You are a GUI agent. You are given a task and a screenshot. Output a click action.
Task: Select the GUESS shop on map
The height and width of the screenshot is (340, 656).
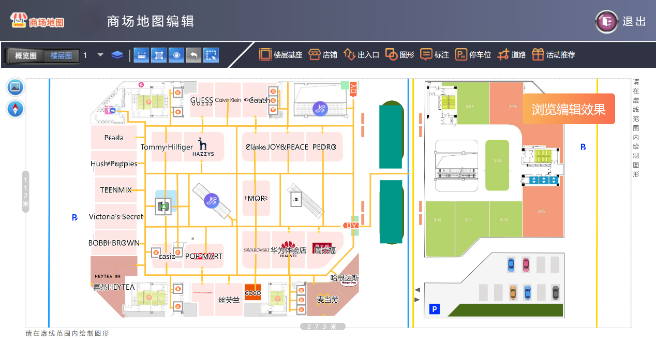pos(202,100)
